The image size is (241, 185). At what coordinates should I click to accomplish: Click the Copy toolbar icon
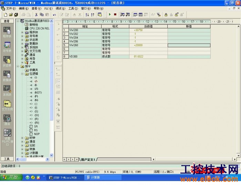(42, 14)
